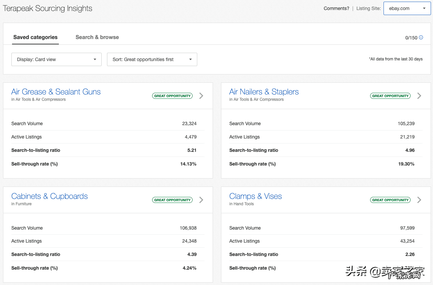Screen dimensions: 433x285
Task: Click Great Opportunity badge on Air Grease card
Action: [x=172, y=96]
